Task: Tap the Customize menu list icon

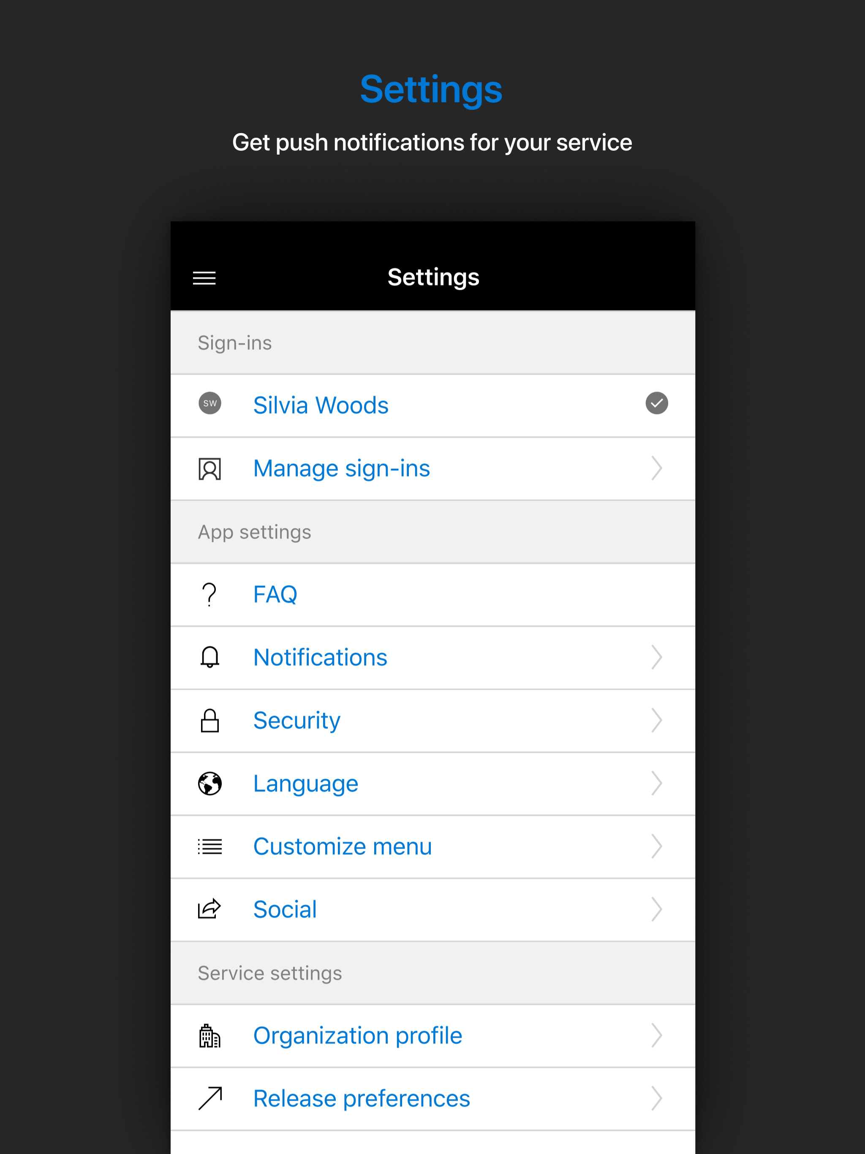Action: (x=210, y=846)
